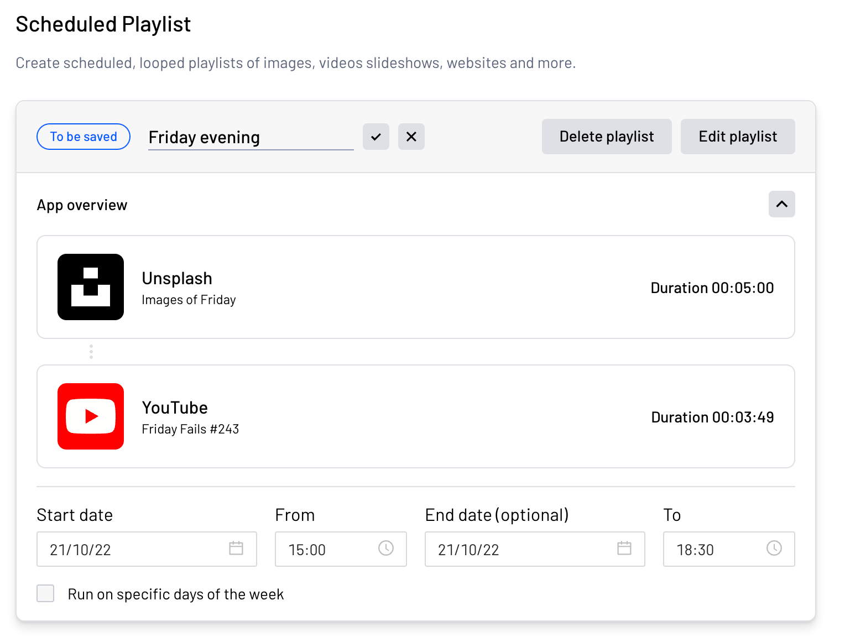Open clock picker in To field
The image size is (845, 637).
(x=774, y=548)
